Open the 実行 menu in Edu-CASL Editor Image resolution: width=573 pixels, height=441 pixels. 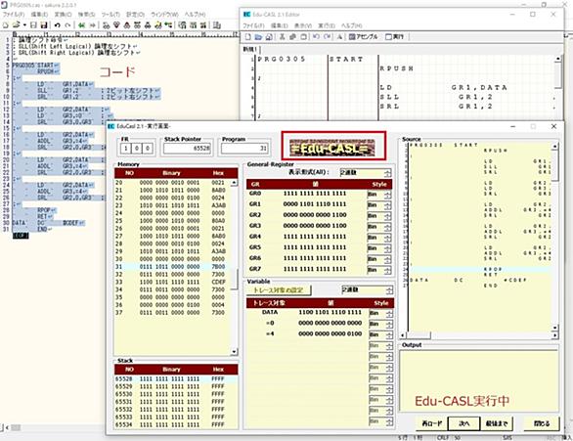pyautogui.click(x=326, y=25)
